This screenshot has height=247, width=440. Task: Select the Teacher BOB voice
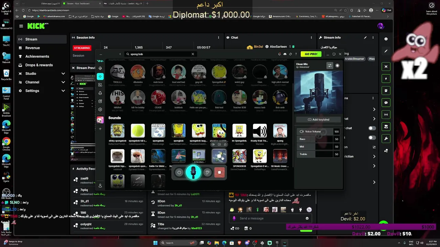click(239, 97)
